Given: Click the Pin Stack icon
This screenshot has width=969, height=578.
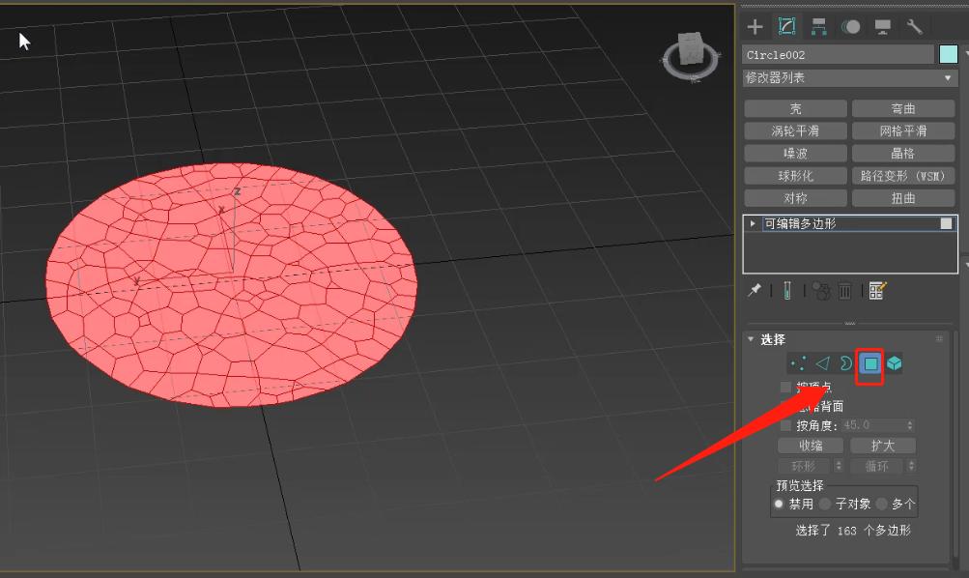Looking at the screenshot, I should (x=755, y=290).
